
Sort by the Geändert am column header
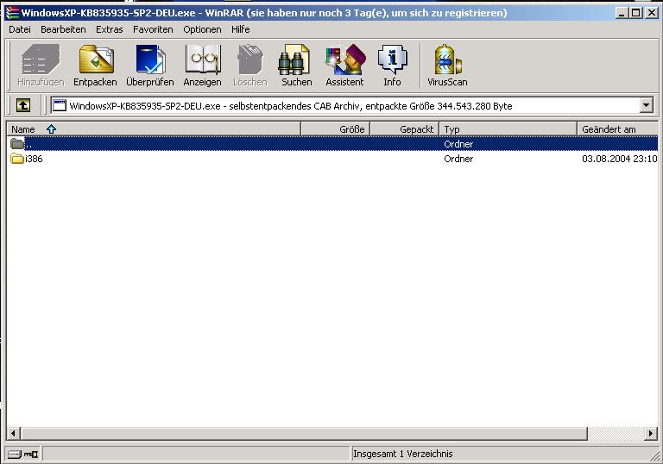tap(618, 129)
